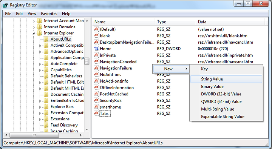Select the Default MHTML Editor item

pos(67,88)
